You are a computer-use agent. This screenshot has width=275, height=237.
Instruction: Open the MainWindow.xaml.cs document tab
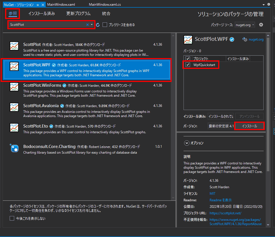click(105, 5)
